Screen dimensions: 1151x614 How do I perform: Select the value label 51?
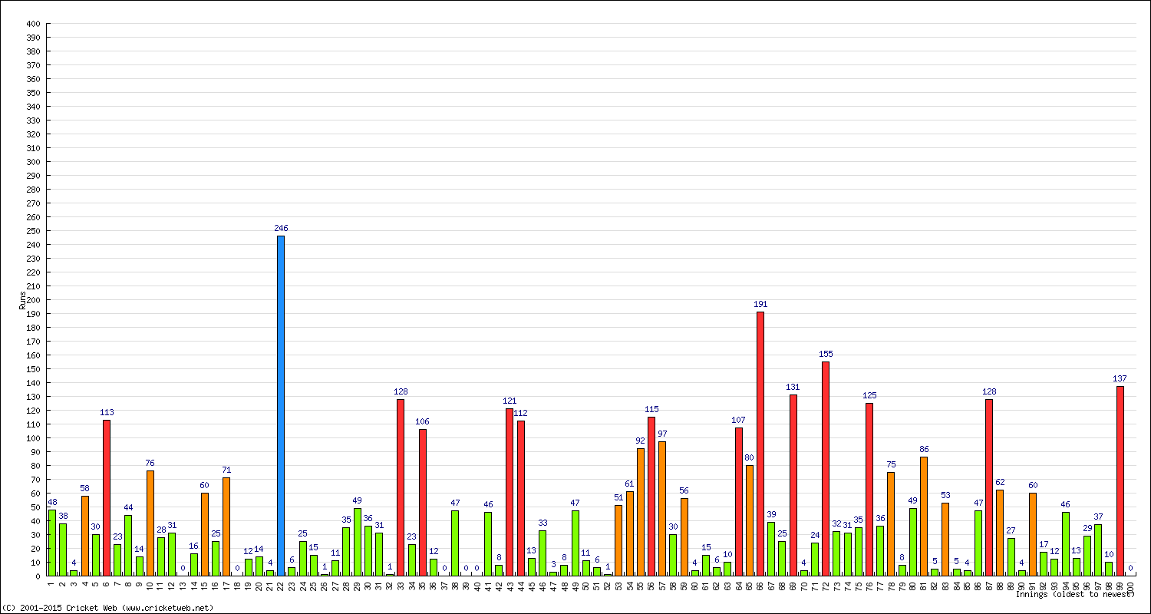pyautogui.click(x=619, y=498)
